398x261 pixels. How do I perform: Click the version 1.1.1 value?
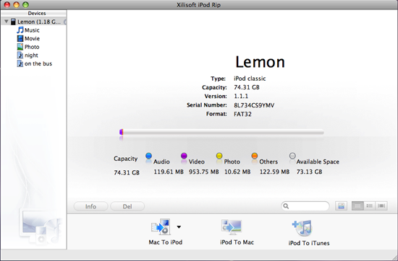pyautogui.click(x=241, y=97)
